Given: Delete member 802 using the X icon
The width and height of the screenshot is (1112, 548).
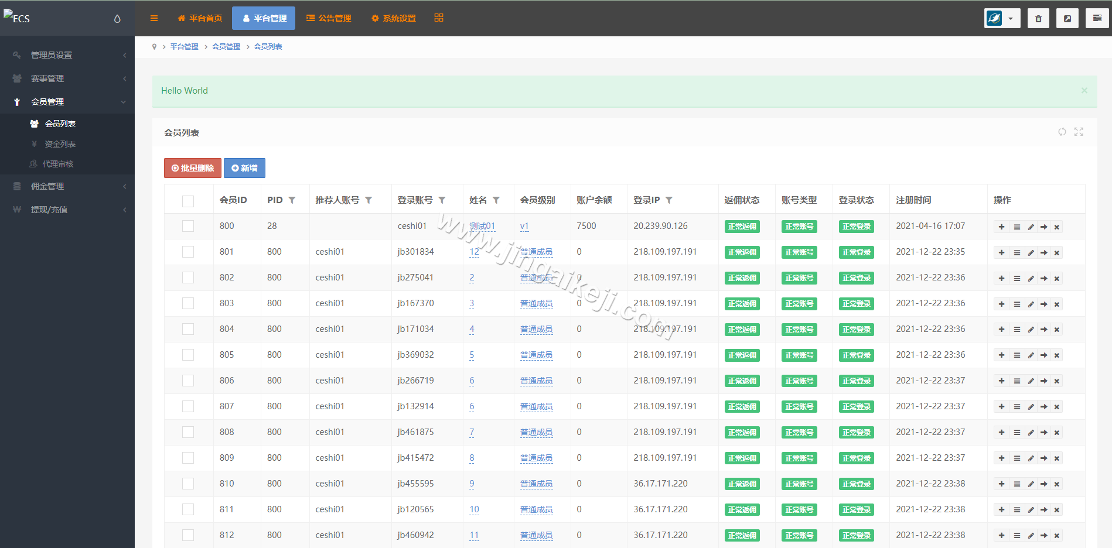Looking at the screenshot, I should pos(1057,278).
